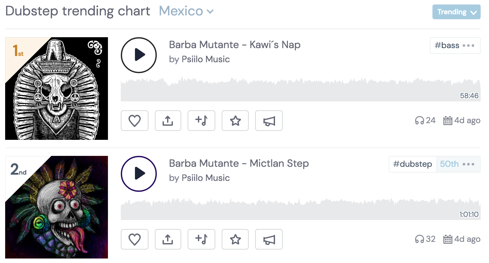This screenshot has width=489, height=263.
Task: Open the Barba Mutante – Mictlan Step title
Action: [x=239, y=164]
